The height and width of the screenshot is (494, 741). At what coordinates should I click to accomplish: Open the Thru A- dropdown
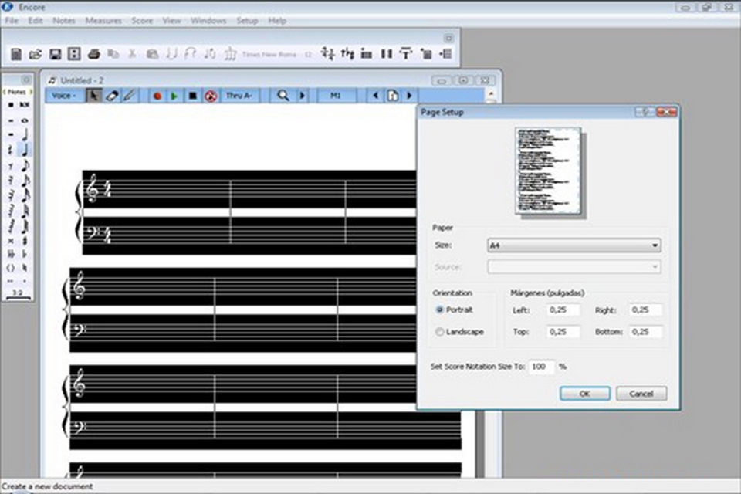coord(239,96)
